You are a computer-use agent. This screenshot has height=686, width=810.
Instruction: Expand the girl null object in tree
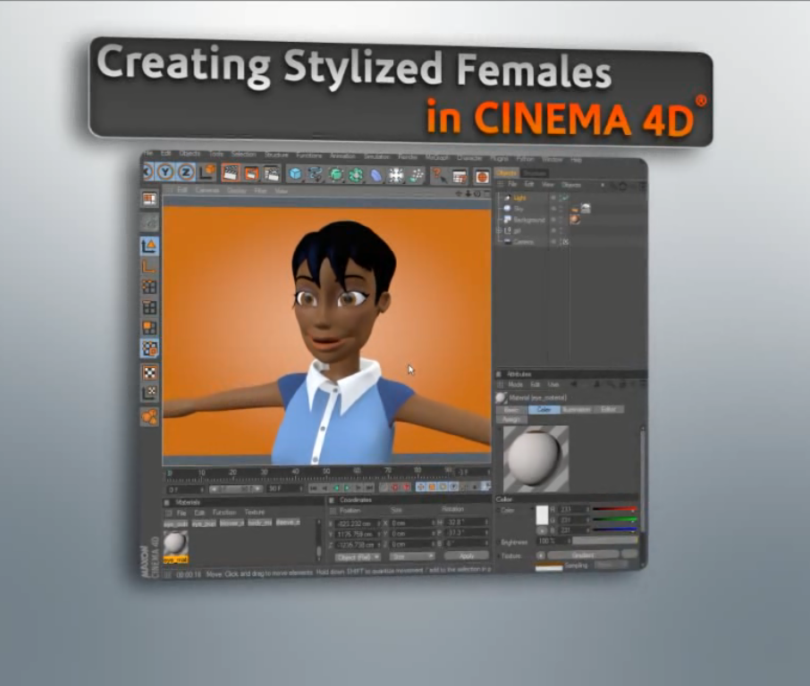(x=499, y=230)
